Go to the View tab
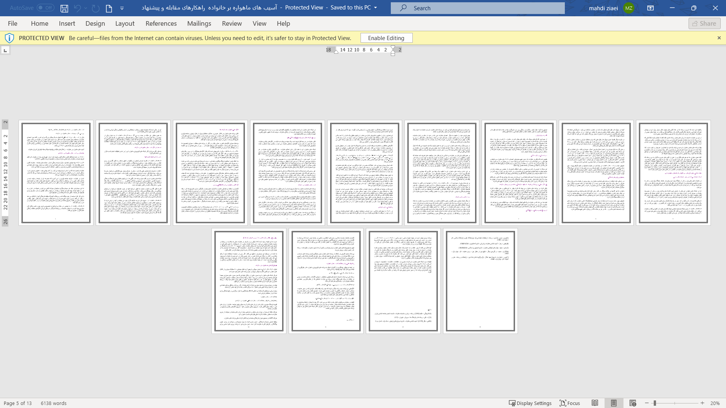Viewport: 726px width, 408px height. tap(260, 23)
